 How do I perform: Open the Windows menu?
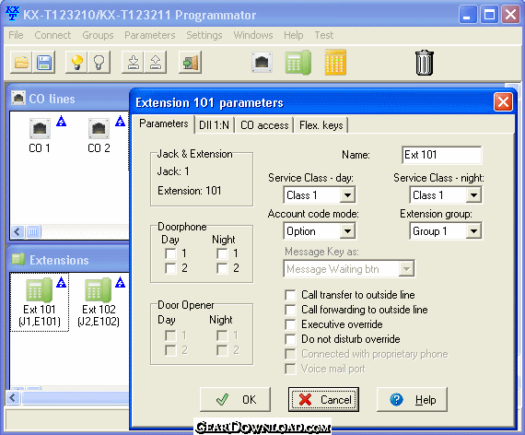(x=253, y=35)
